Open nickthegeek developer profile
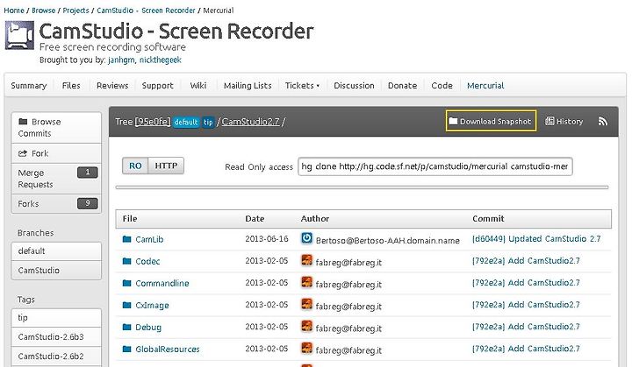Screen dimensions: 632x367 [161, 60]
